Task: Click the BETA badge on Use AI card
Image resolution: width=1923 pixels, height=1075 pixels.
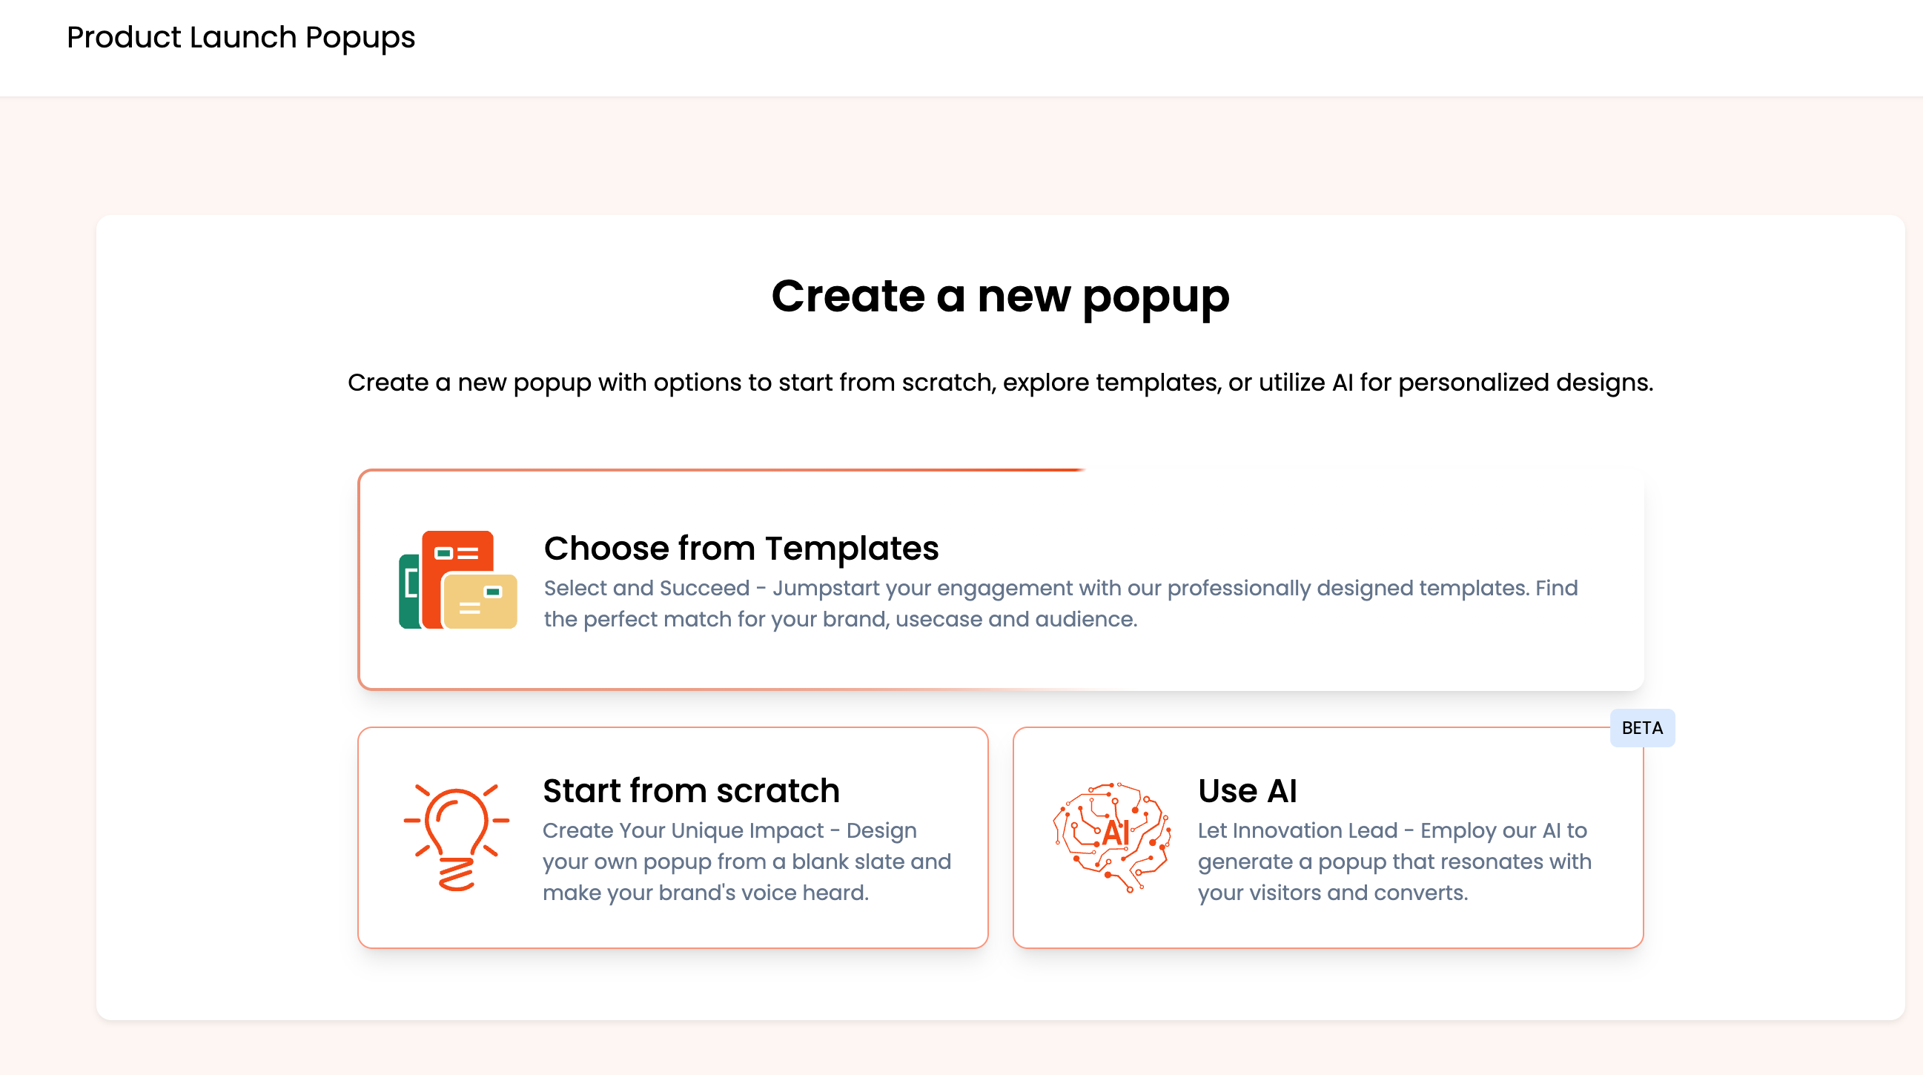Action: click(x=1642, y=728)
